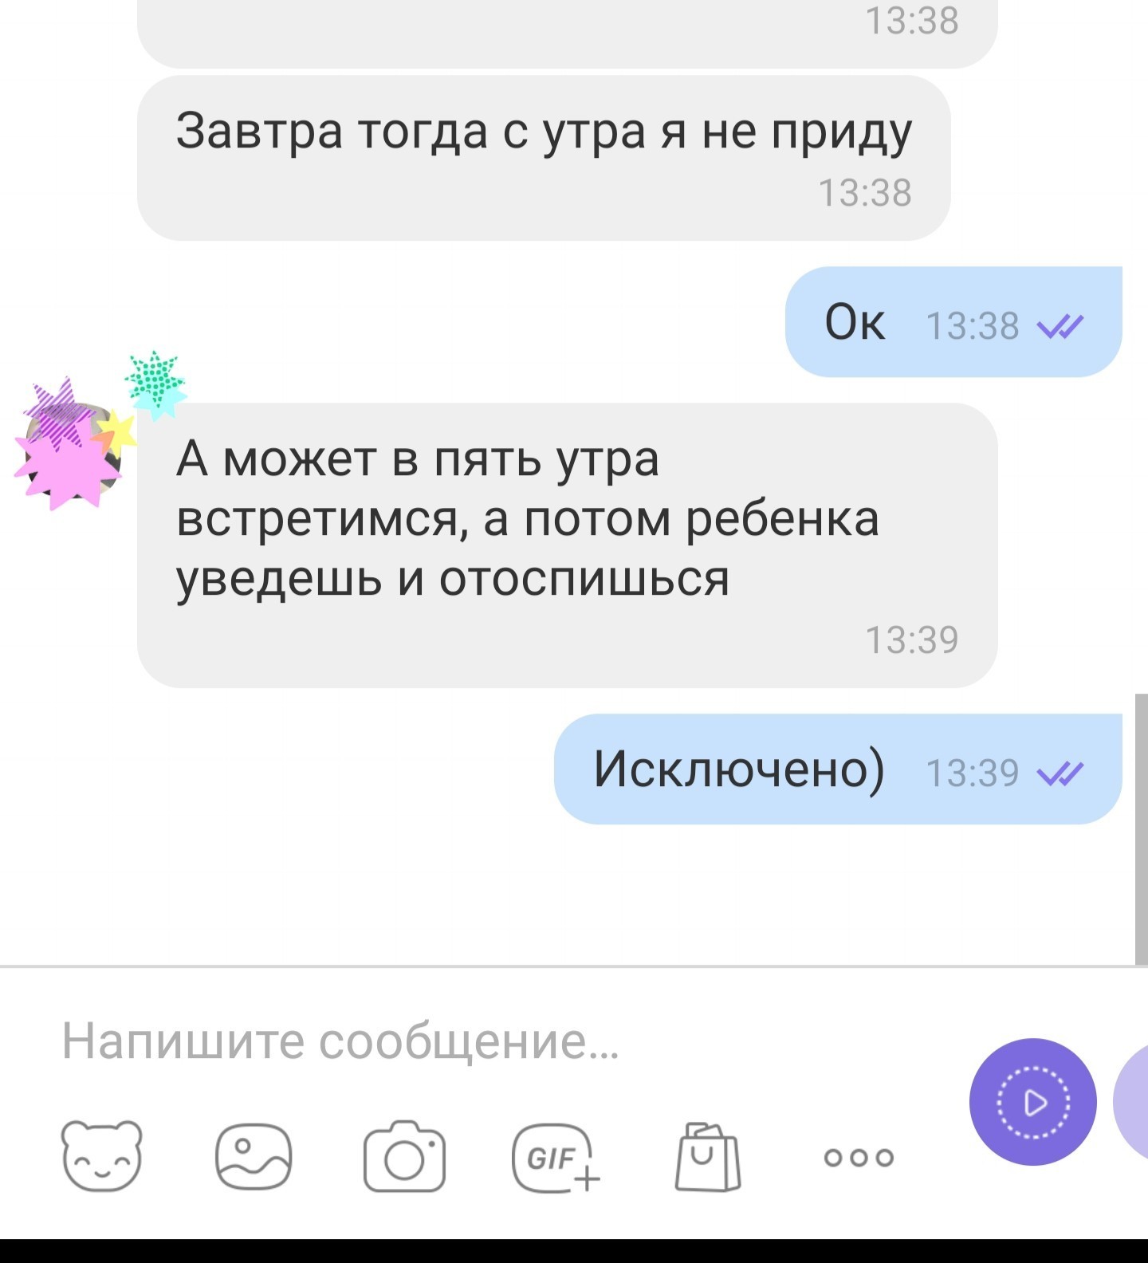Tap the read checkmarks on "Ок" message
Screen dimensions: 1148x1263
coord(1060,326)
